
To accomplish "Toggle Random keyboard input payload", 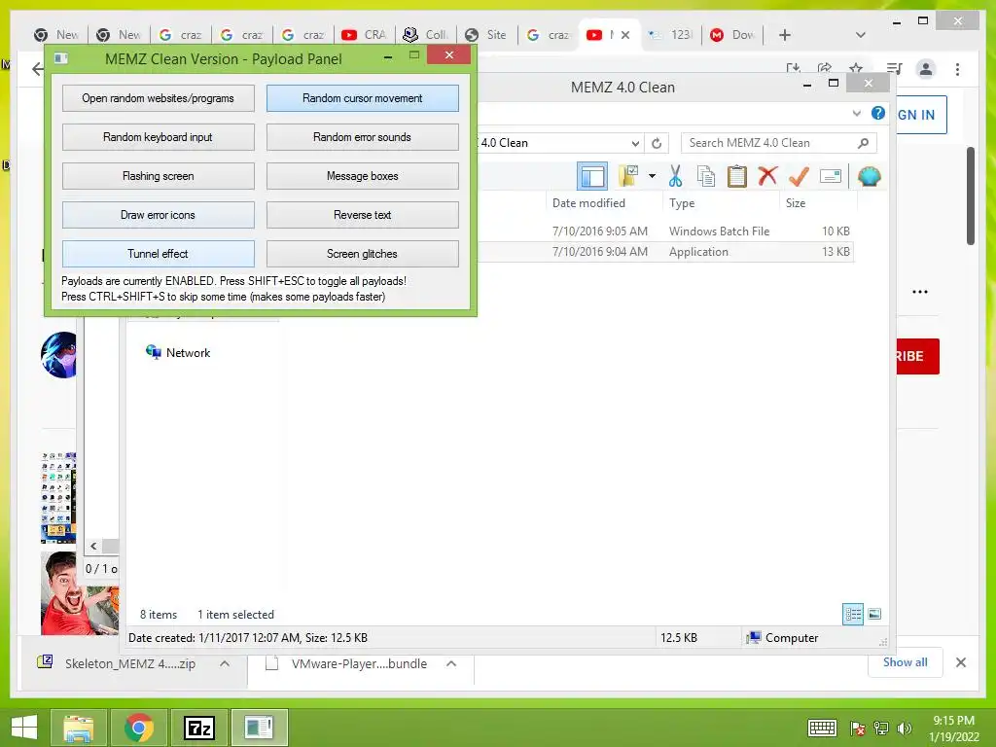I will pos(159,137).
